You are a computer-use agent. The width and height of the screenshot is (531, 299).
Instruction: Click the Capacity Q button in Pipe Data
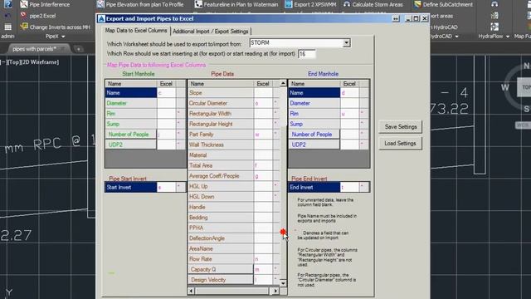point(220,269)
